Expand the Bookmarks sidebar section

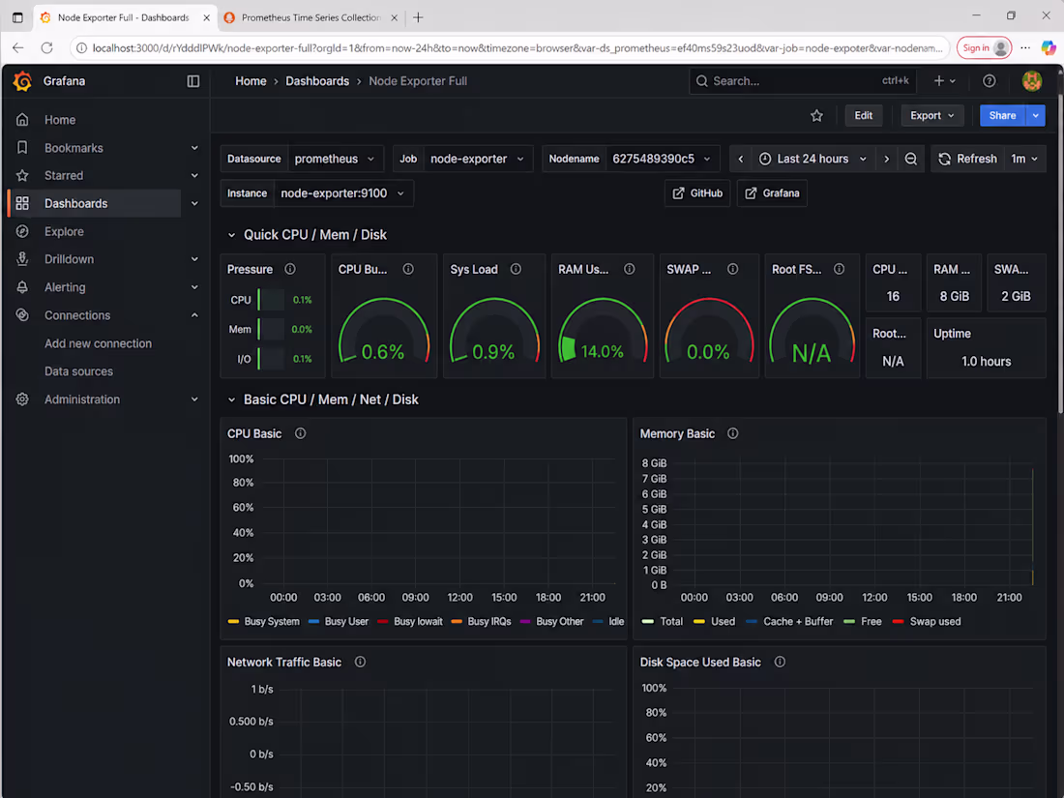pos(194,148)
